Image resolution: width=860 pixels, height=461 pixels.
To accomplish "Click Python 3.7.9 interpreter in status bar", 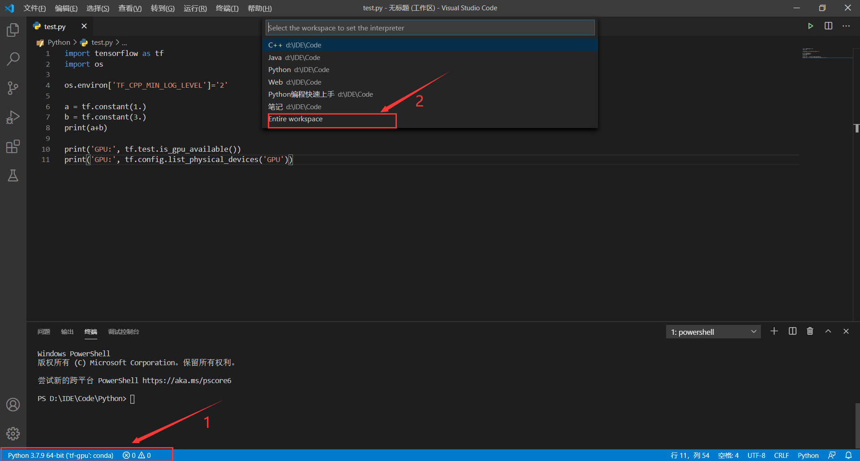I will (60, 455).
